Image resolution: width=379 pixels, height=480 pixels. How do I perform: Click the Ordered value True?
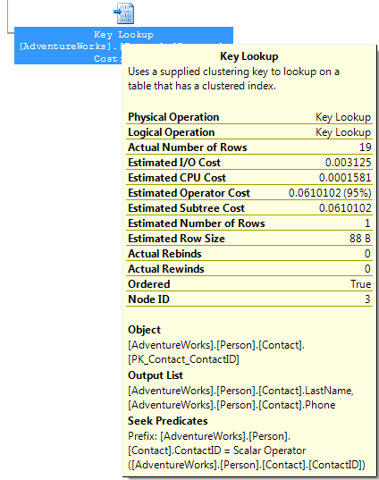[361, 284]
